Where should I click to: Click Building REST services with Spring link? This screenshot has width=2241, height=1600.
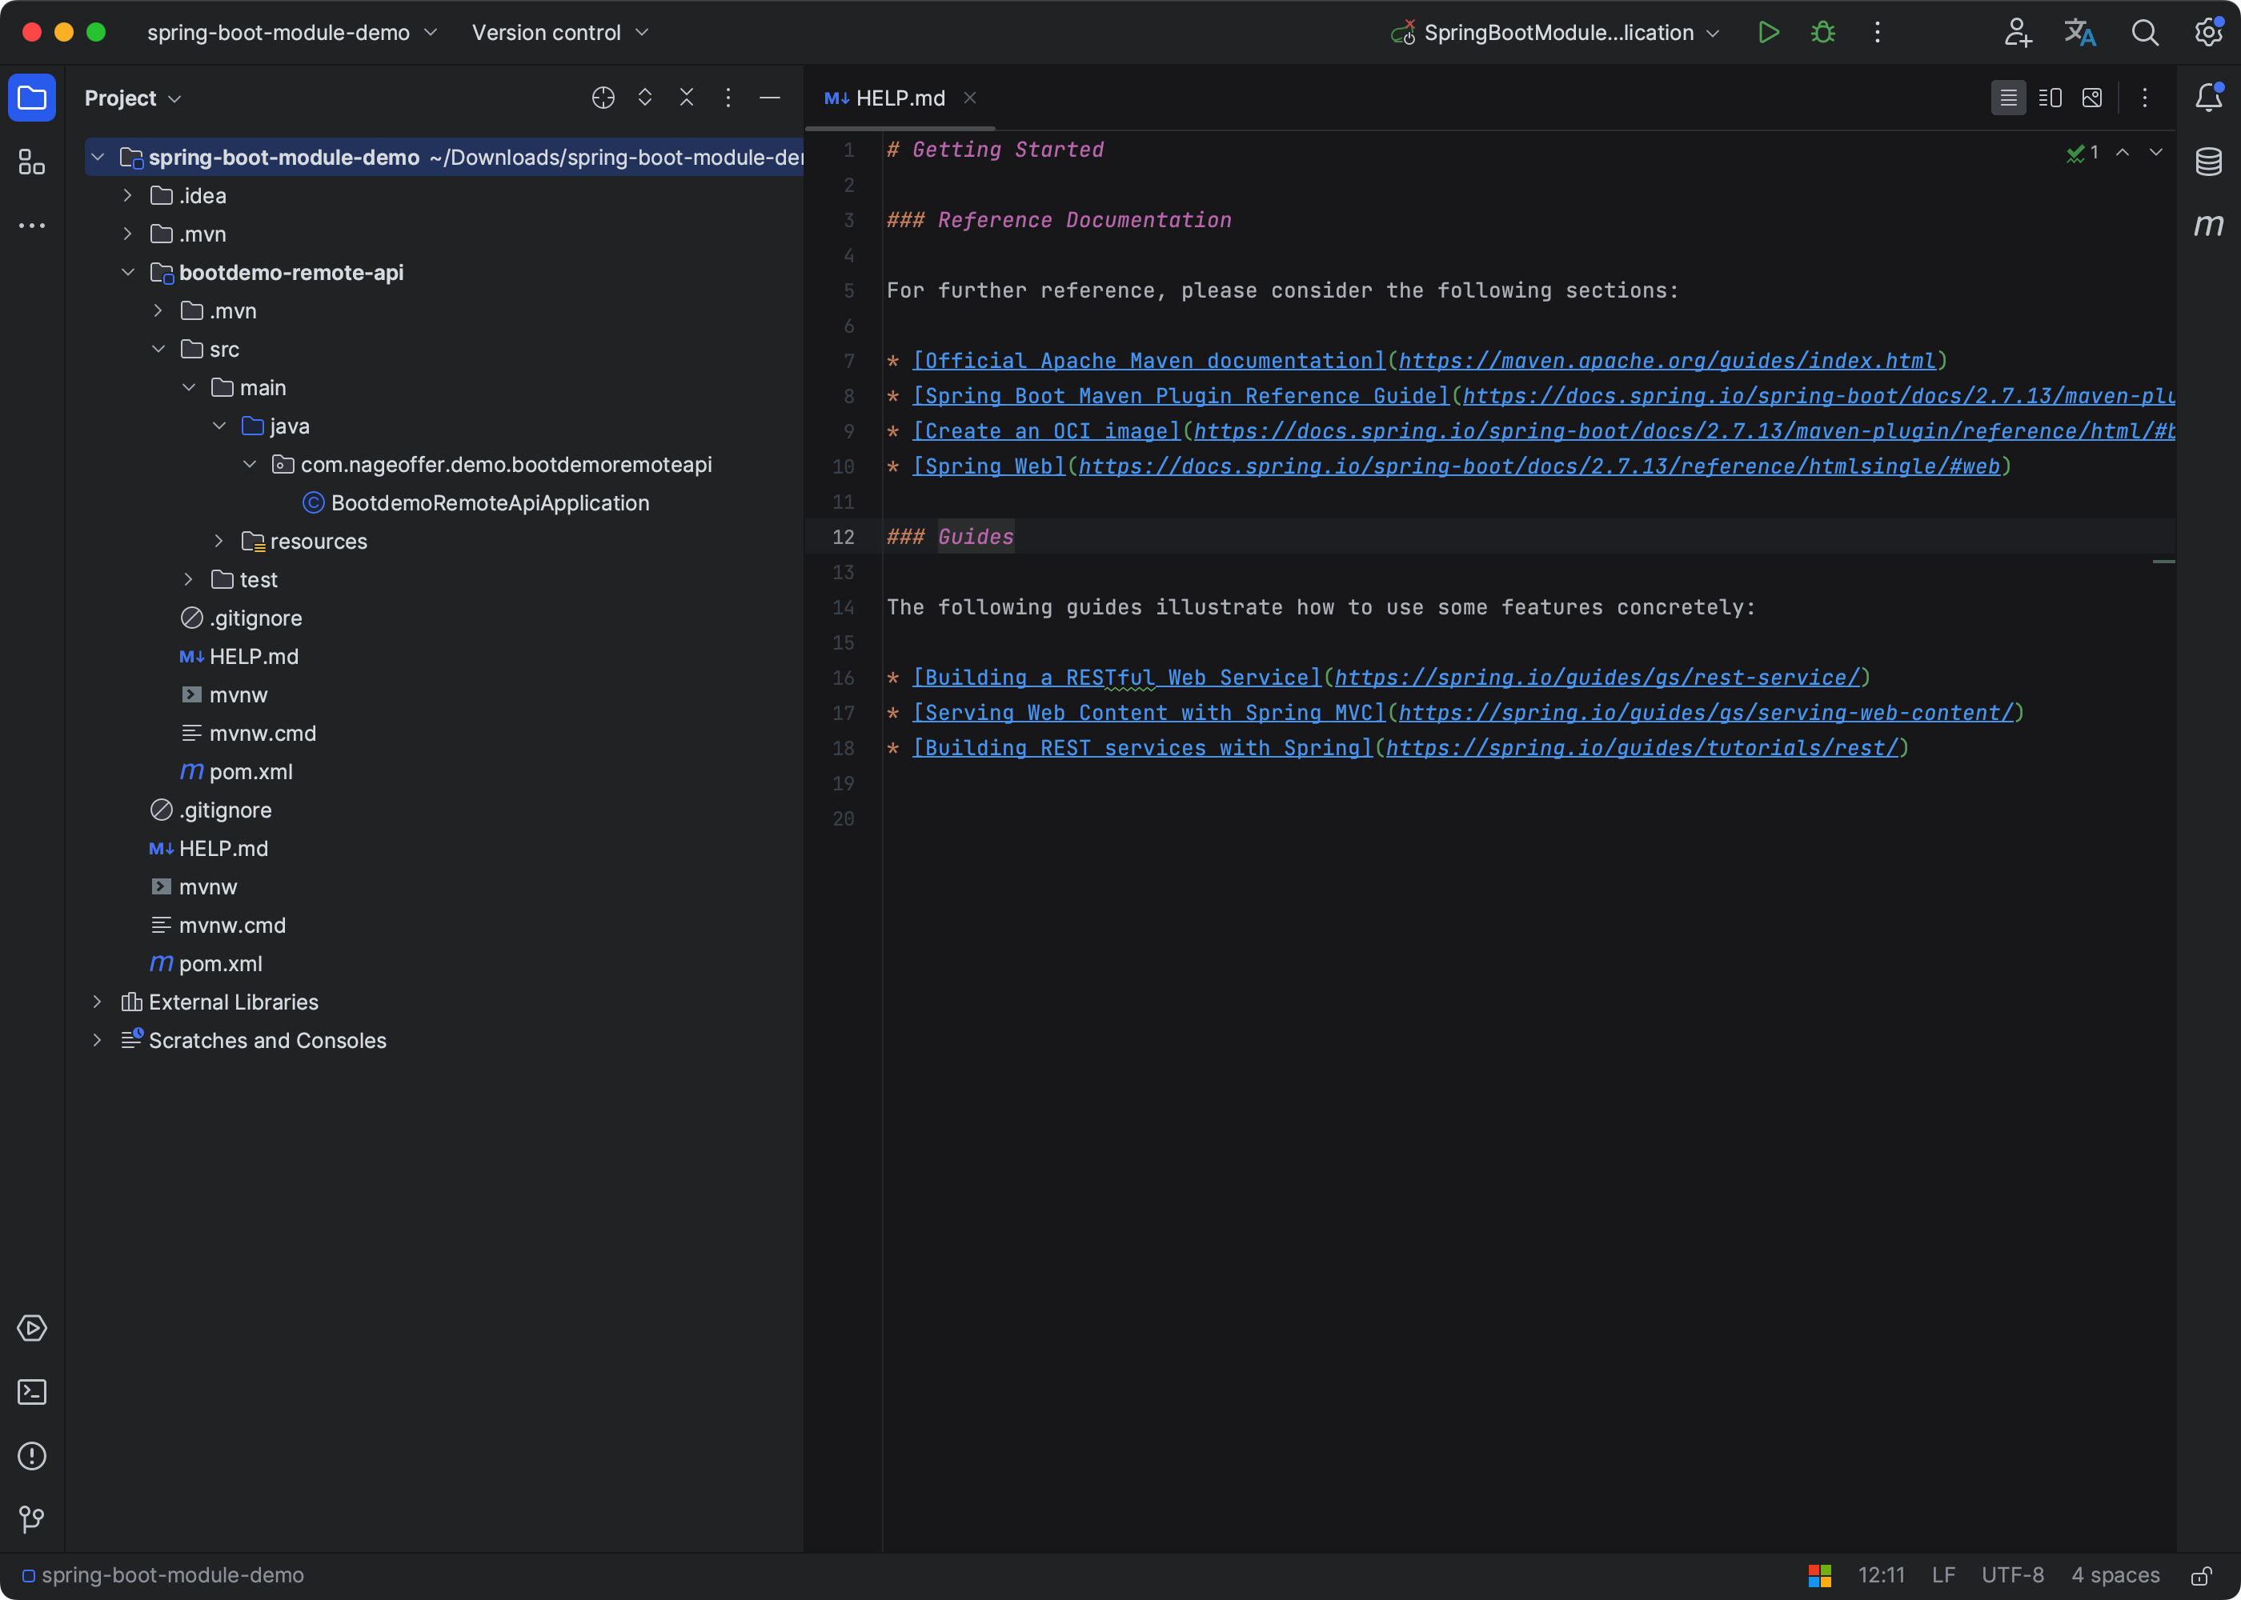coord(1143,749)
